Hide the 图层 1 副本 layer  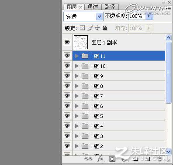pyautogui.click(x=67, y=42)
